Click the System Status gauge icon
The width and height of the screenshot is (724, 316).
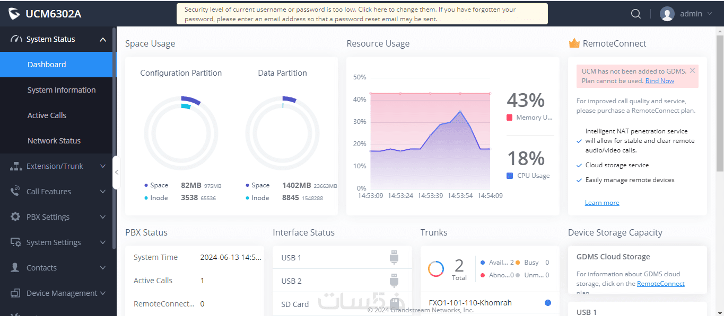(x=16, y=39)
